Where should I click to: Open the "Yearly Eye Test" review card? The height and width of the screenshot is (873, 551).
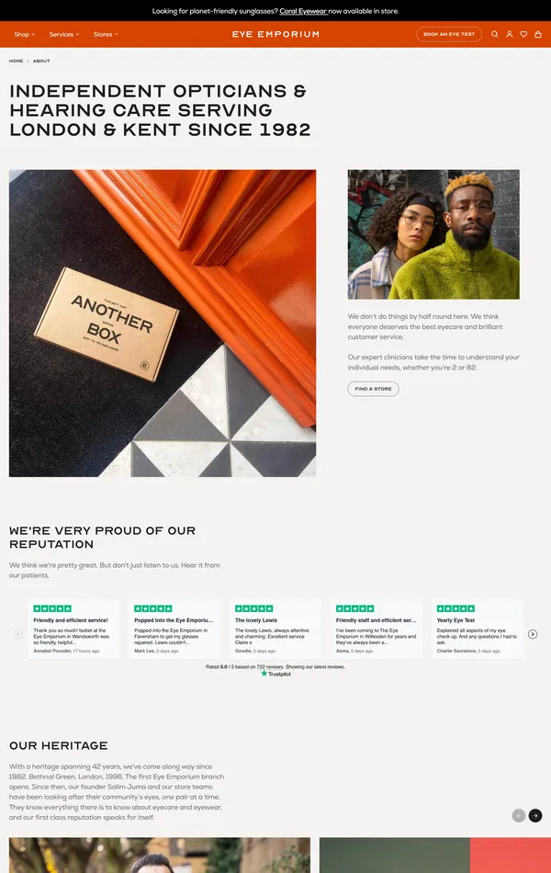pos(477,629)
